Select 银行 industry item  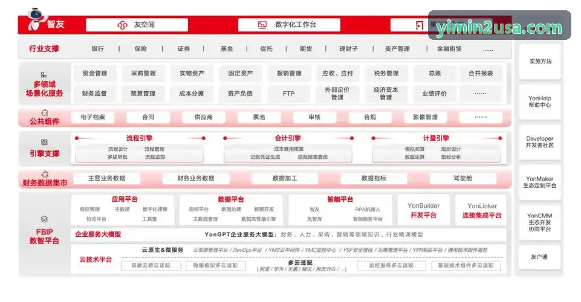click(x=98, y=49)
